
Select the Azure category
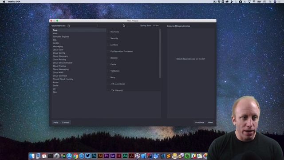(x=79, y=82)
